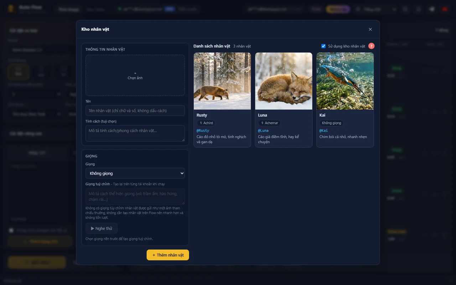Focus the Tên nhân vật input field

[135, 110]
